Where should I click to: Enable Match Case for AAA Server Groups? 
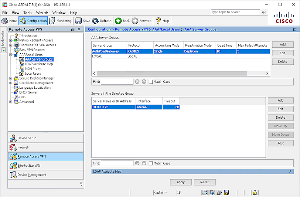151,82
